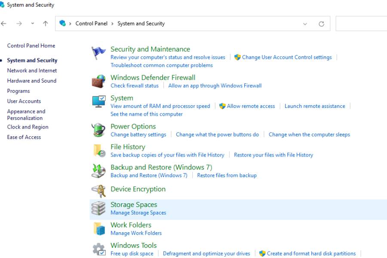Screen dimensions: 387x258
Task: Select System and Security in sidebar
Action: click(32, 61)
